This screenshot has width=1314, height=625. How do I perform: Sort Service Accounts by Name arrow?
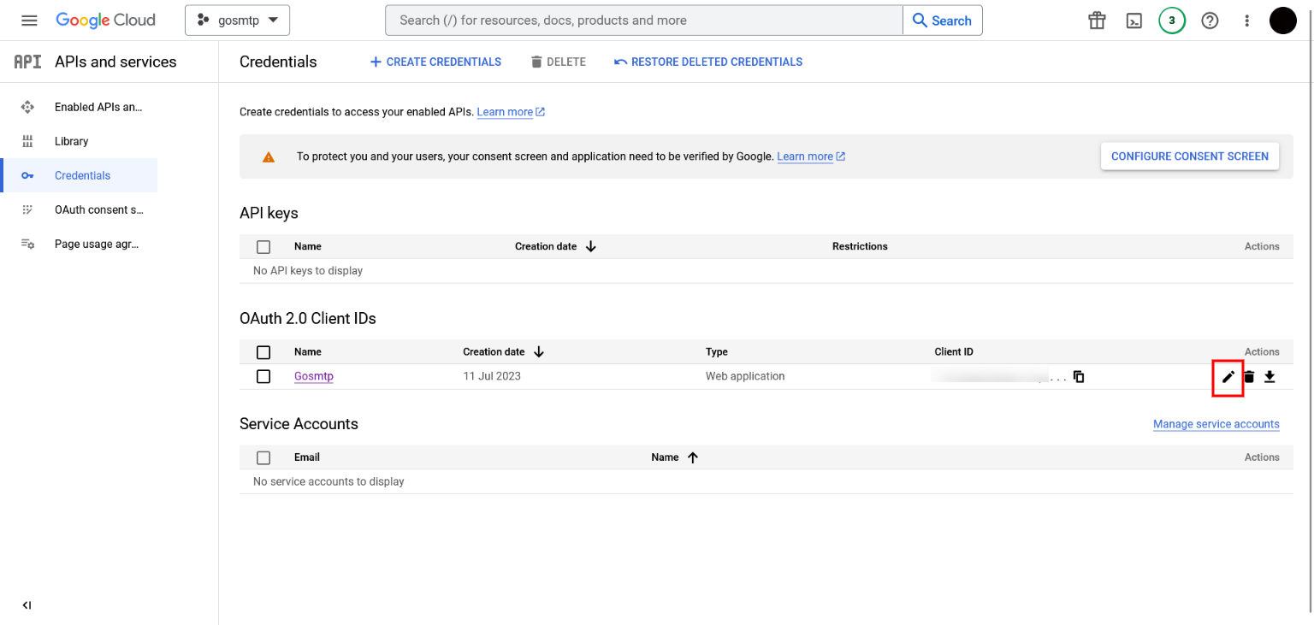pyautogui.click(x=693, y=457)
